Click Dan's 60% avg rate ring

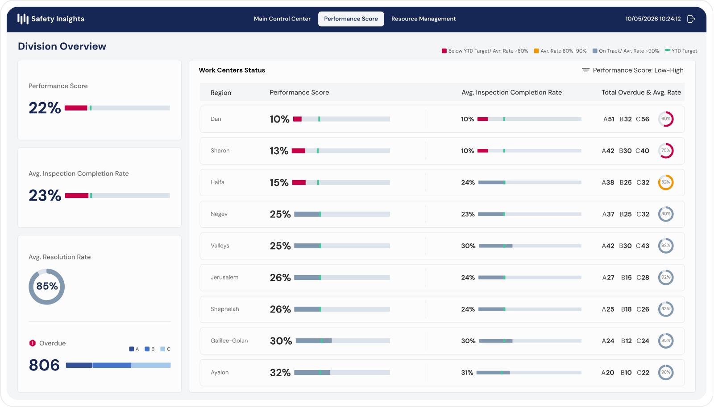pos(666,119)
